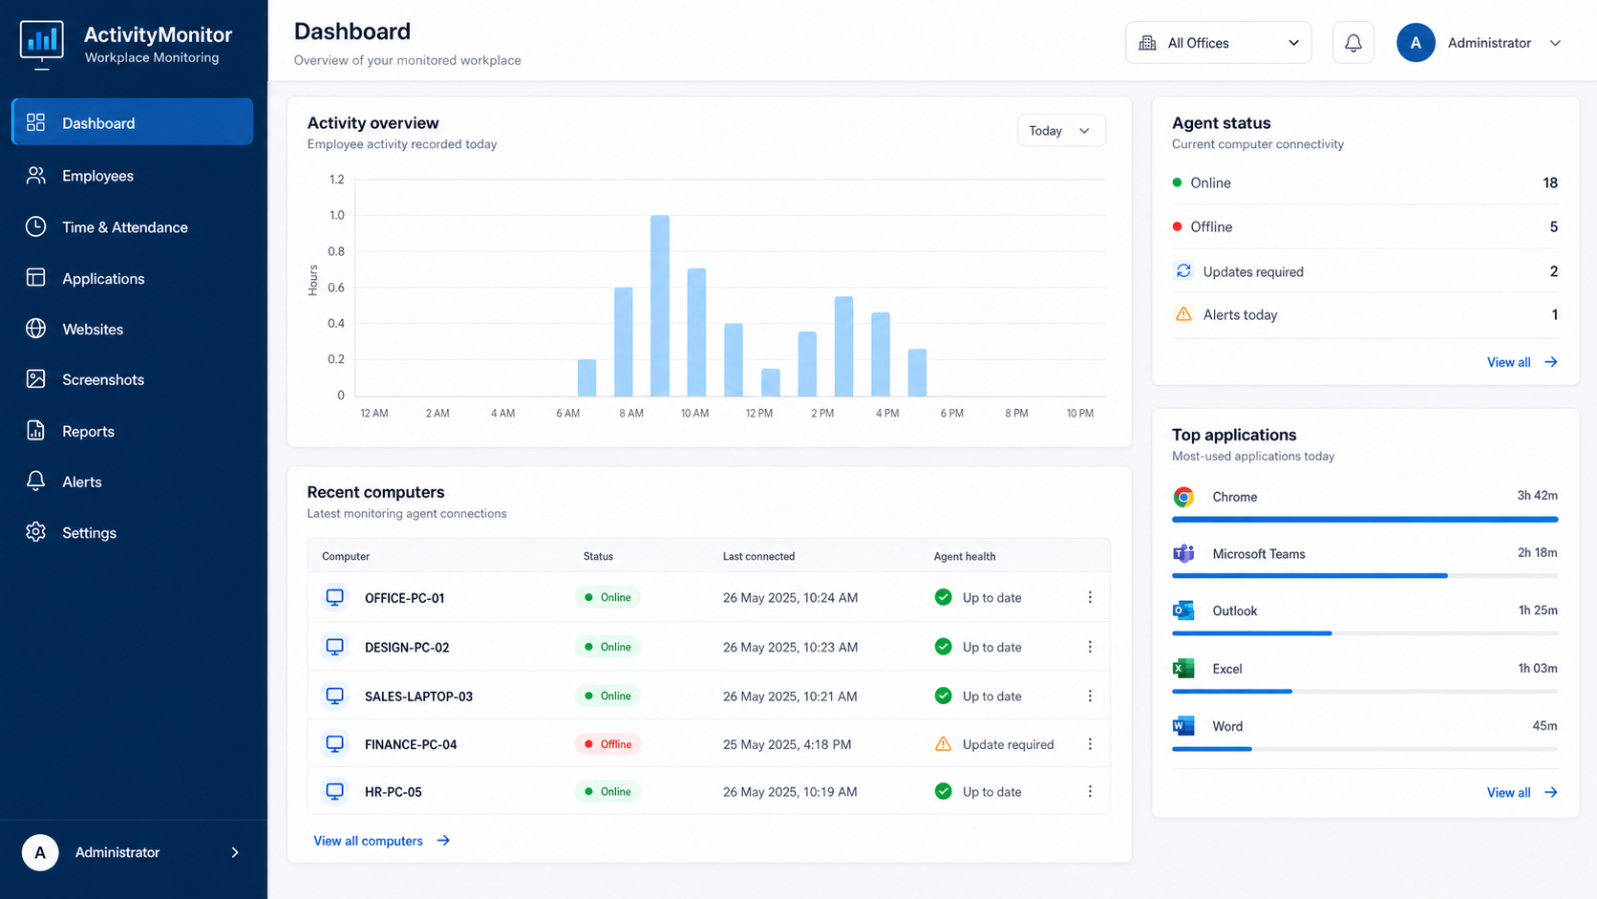Click the Time & Attendance clock icon
This screenshot has height=899, width=1597.
tap(36, 226)
